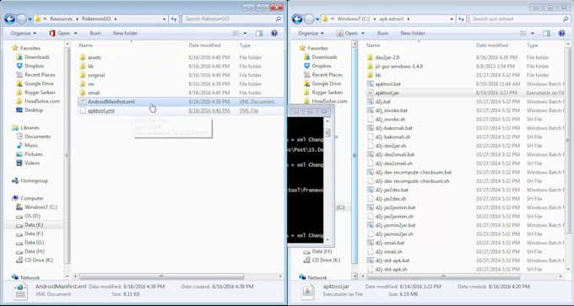Open Help icon in PokemonGO window
Viewport: 574px width, 306px height.
[x=274, y=33]
